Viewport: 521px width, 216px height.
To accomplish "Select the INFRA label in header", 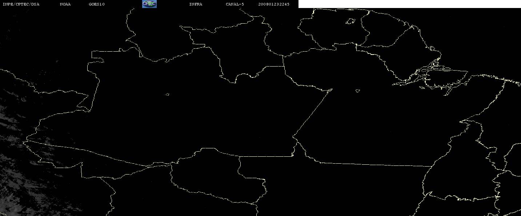I will [196, 4].
